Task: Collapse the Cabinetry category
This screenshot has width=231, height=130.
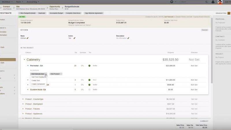Action: [x=24, y=60]
